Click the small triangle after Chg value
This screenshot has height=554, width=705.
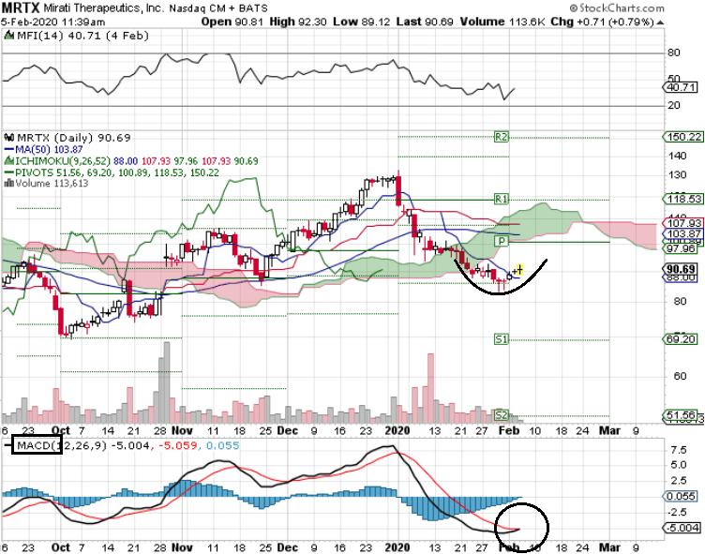click(660, 22)
